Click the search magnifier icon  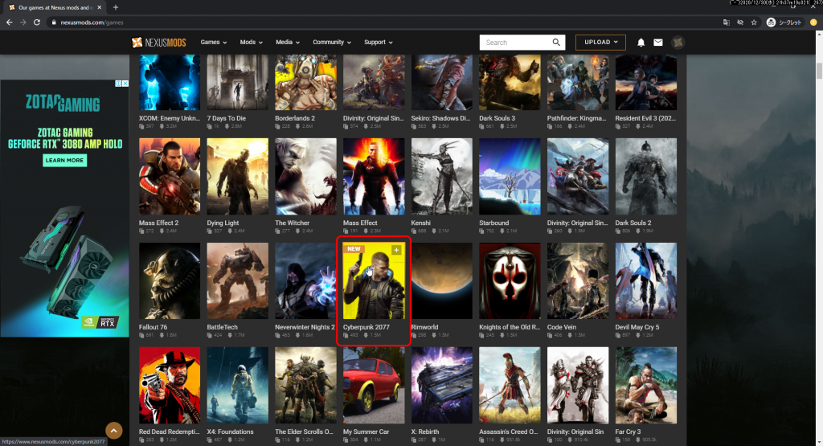pos(556,43)
